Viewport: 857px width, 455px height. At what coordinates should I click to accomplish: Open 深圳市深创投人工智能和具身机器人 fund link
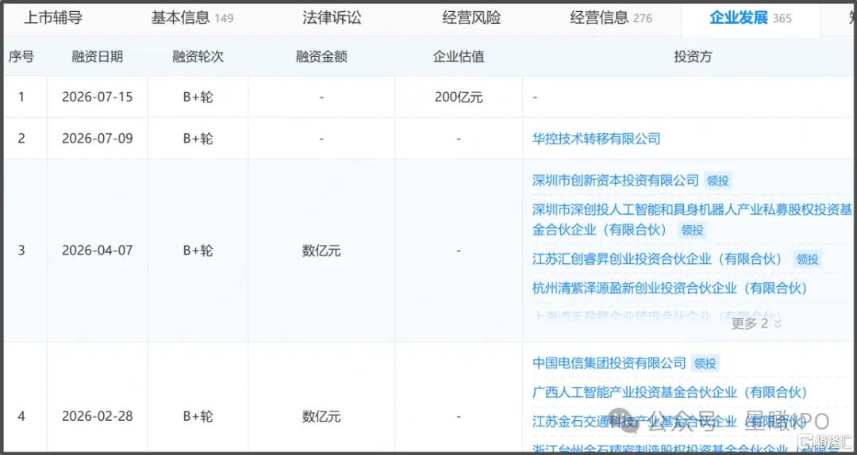(x=692, y=219)
